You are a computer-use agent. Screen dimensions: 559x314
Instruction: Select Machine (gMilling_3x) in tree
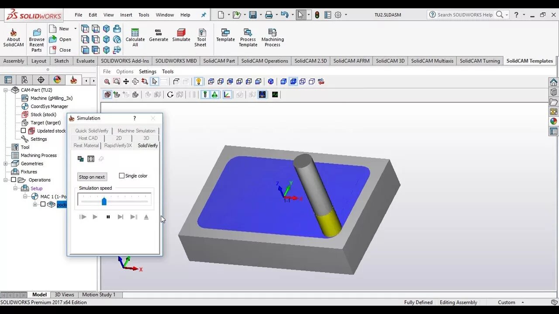[x=52, y=98]
